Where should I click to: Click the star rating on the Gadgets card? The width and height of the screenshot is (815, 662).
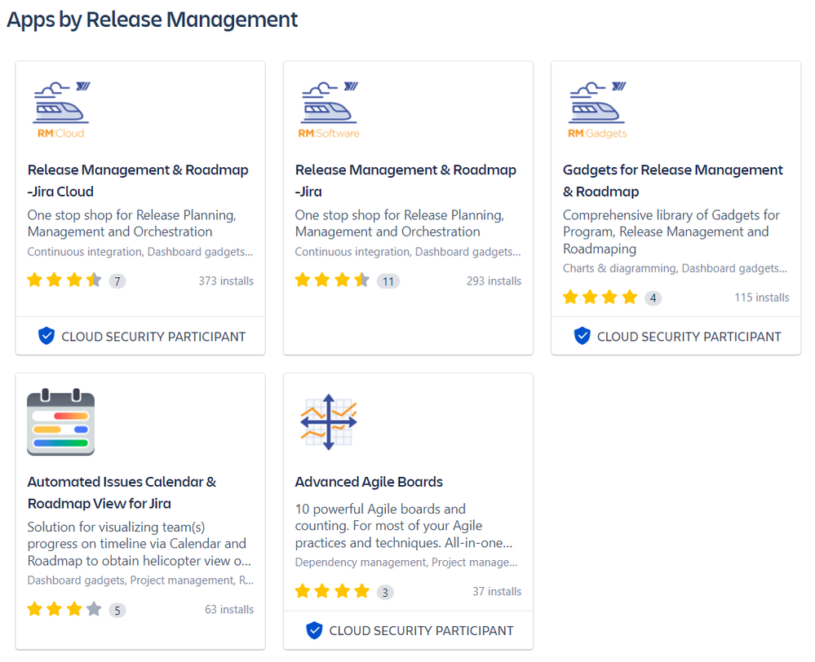[x=600, y=298]
